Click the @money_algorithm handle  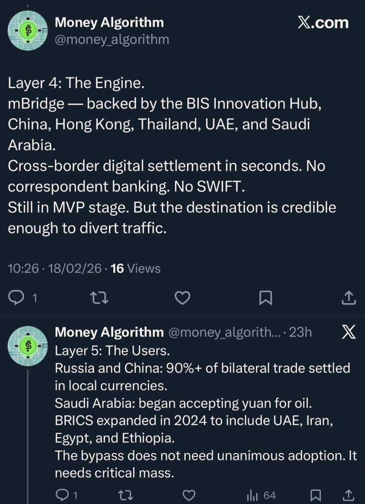[x=112, y=40]
